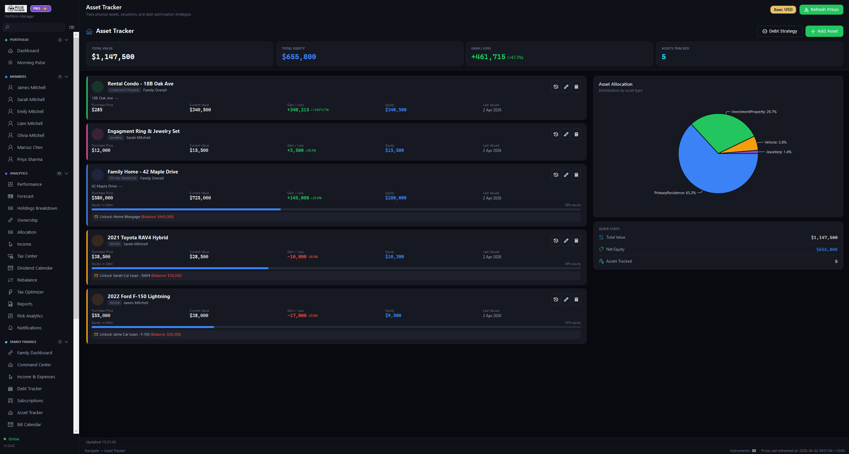This screenshot has width=849, height=454.
Task: Collapse the ANALYTICS section chevron
Action: coord(66,173)
